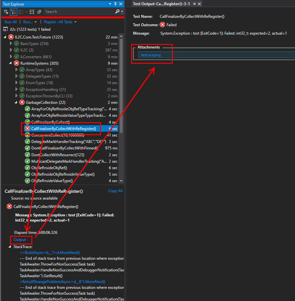Open the Output link in details
The image size is (295, 301).
[20, 240]
